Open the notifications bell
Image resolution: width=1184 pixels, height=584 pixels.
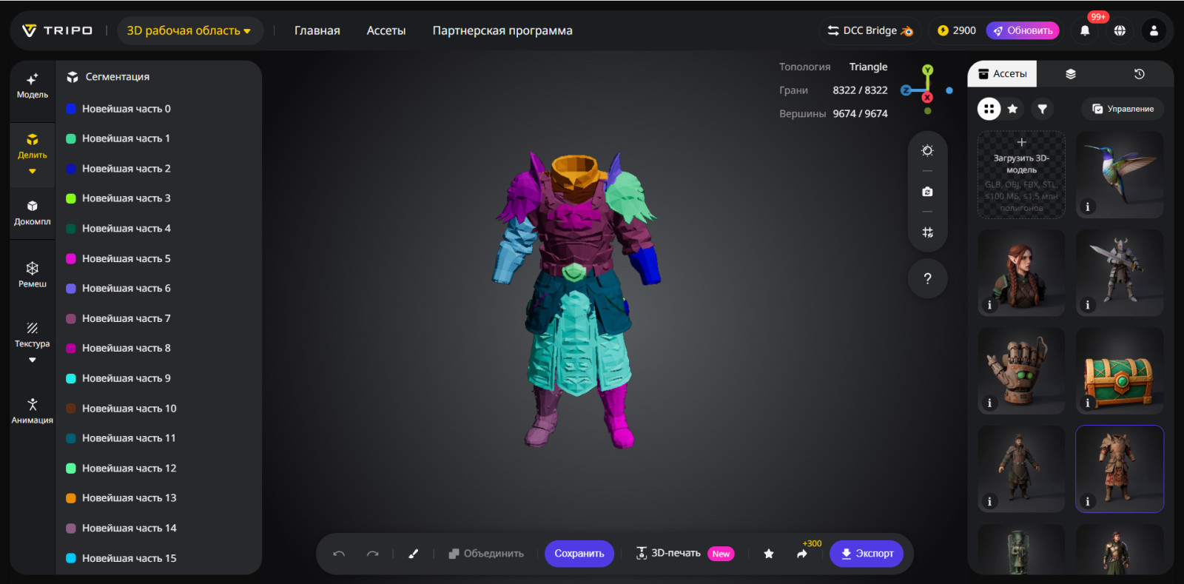click(1085, 30)
